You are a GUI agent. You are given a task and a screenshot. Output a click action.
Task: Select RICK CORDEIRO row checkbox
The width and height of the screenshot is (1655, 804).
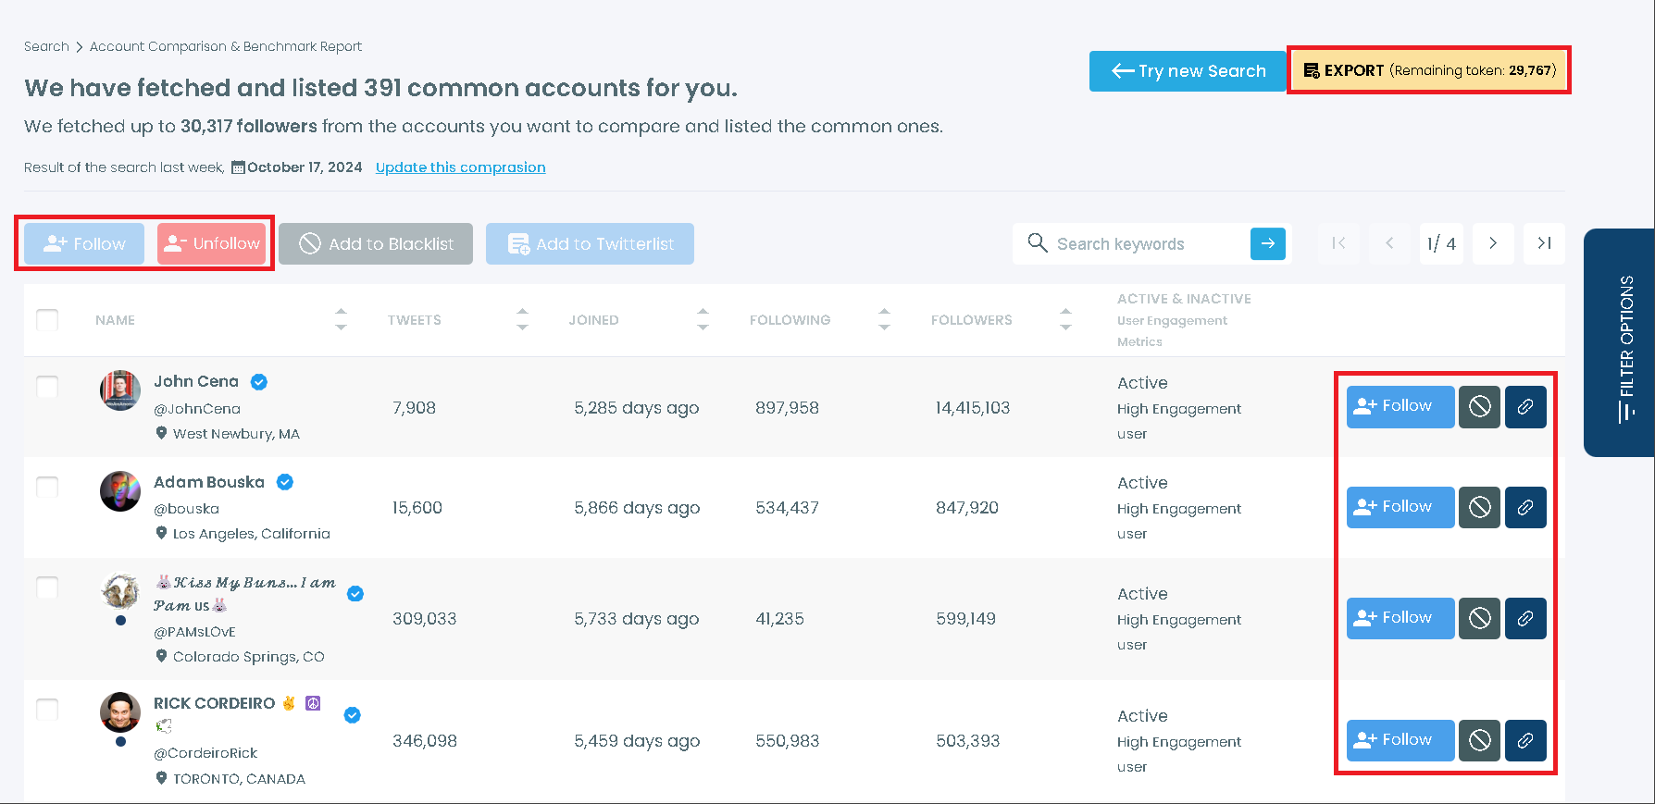[x=47, y=710]
